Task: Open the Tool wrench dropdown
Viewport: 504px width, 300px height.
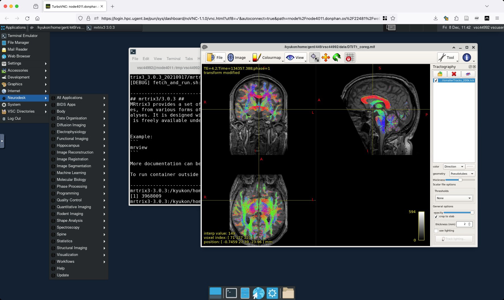Action: pyautogui.click(x=448, y=57)
